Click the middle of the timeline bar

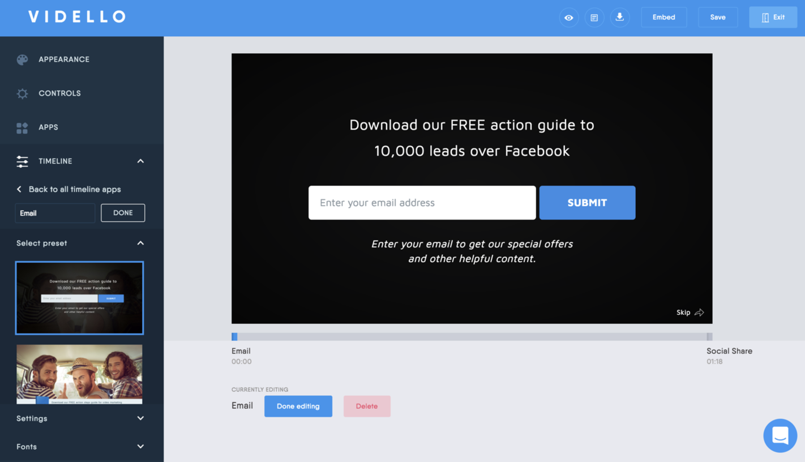(472, 337)
